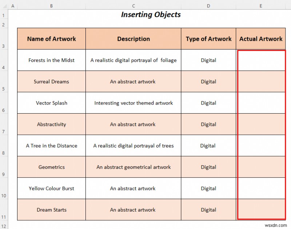Click the 'Inserting Objects' title cell

click(151, 15)
